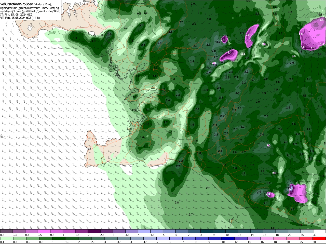Click the '0.4' label in the legend
This screenshot has width=326, height=244.
[x=27, y=235]
